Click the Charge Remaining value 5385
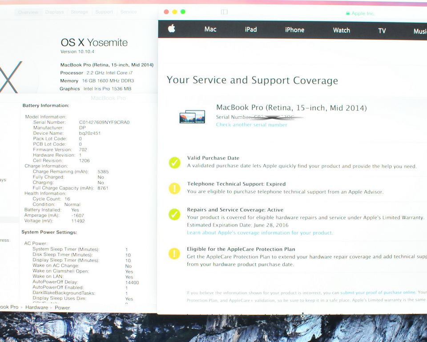Screen dimensions: 427x342 coord(103,172)
